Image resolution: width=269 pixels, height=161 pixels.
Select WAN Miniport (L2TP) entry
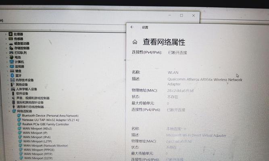click(38, 141)
